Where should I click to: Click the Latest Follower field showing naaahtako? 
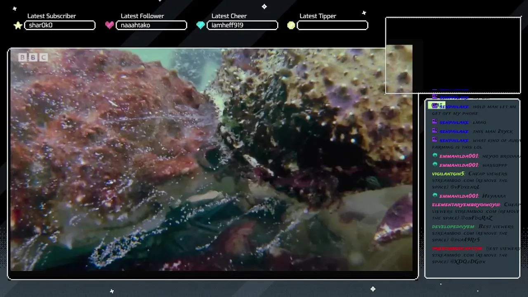pyautogui.click(x=151, y=25)
